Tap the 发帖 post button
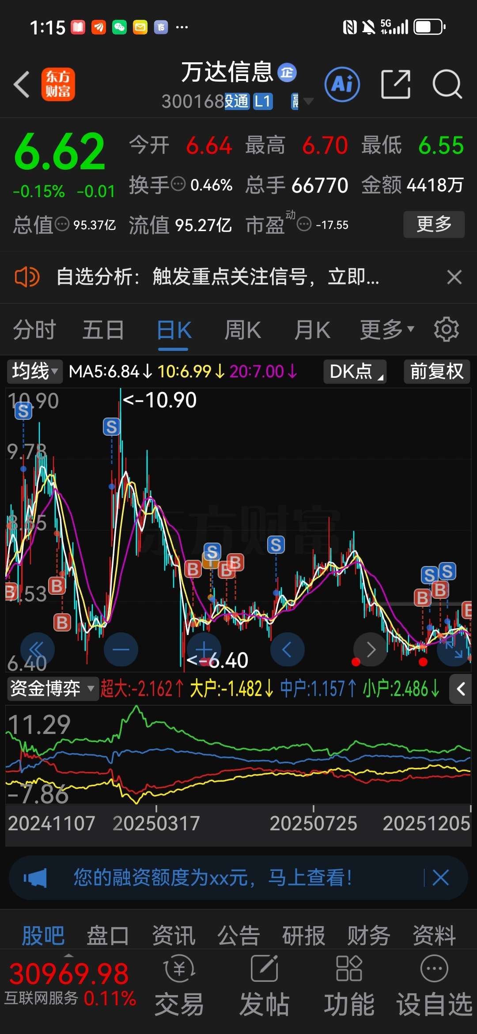 (264, 986)
